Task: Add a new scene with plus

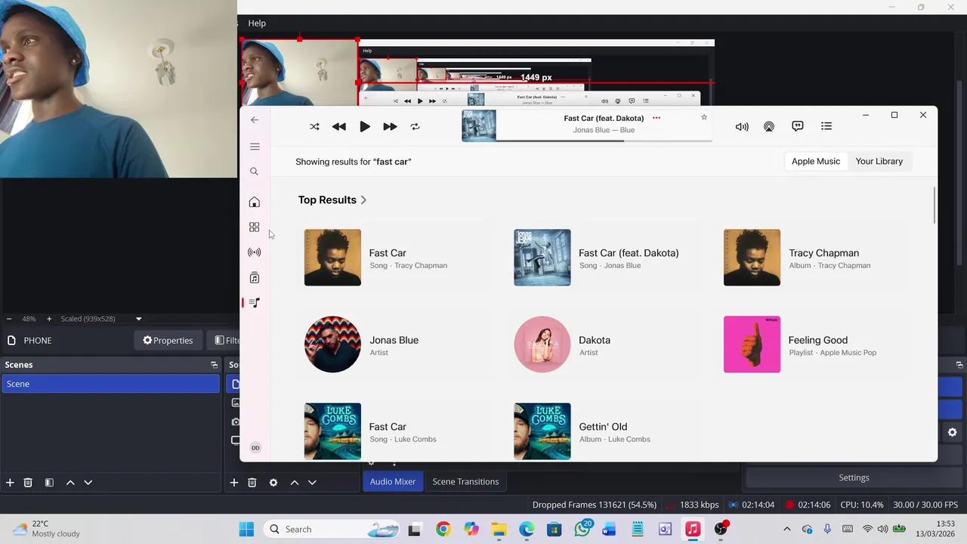Action: pos(10,483)
